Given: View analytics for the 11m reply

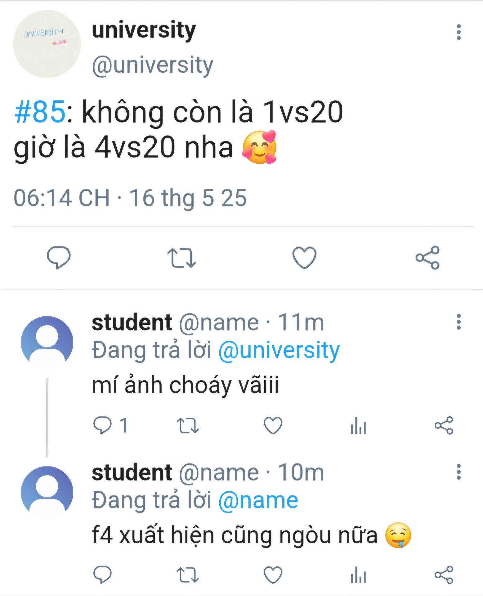Looking at the screenshot, I should [358, 425].
